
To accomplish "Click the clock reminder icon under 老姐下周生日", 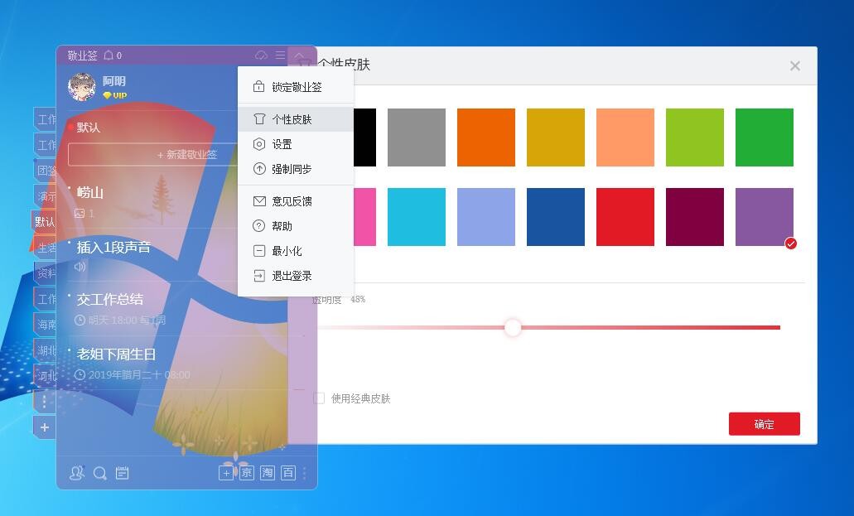I will click(80, 375).
